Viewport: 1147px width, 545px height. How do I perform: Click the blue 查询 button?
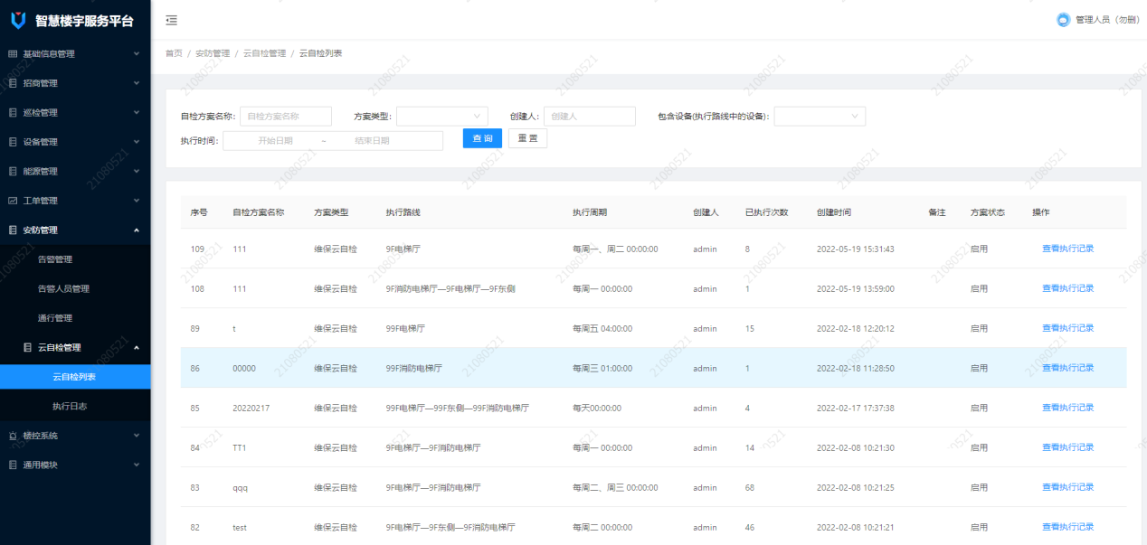(482, 138)
